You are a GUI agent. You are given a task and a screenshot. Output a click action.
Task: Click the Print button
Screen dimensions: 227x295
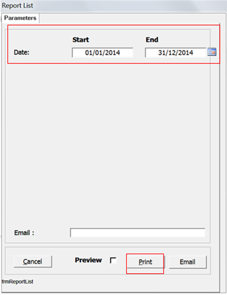click(x=145, y=262)
